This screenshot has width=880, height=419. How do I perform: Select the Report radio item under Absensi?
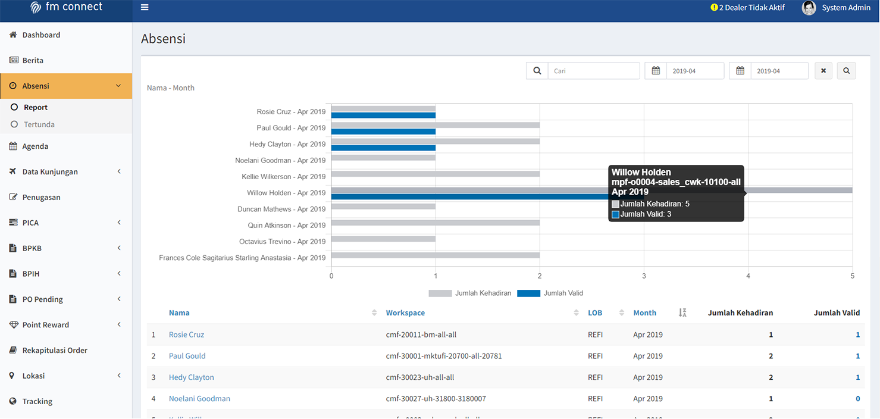[14, 107]
